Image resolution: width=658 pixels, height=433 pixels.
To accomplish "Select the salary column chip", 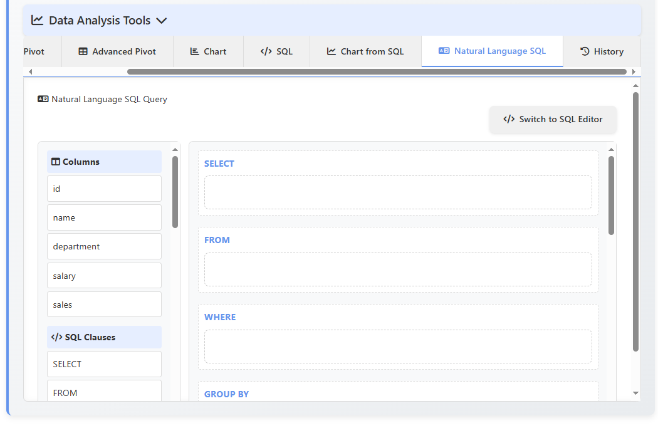I will pos(104,275).
